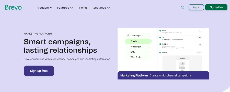Click the green Sign Up Free button

216,7
